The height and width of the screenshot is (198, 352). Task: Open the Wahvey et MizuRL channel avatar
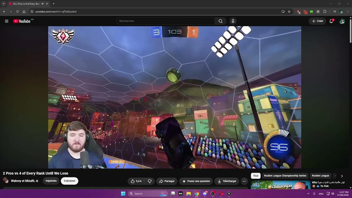[5, 181]
